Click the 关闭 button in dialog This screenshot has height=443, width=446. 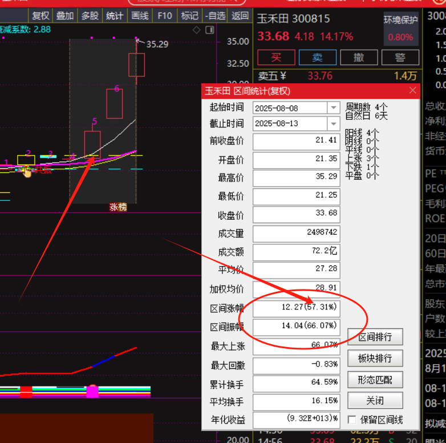pyautogui.click(x=375, y=401)
